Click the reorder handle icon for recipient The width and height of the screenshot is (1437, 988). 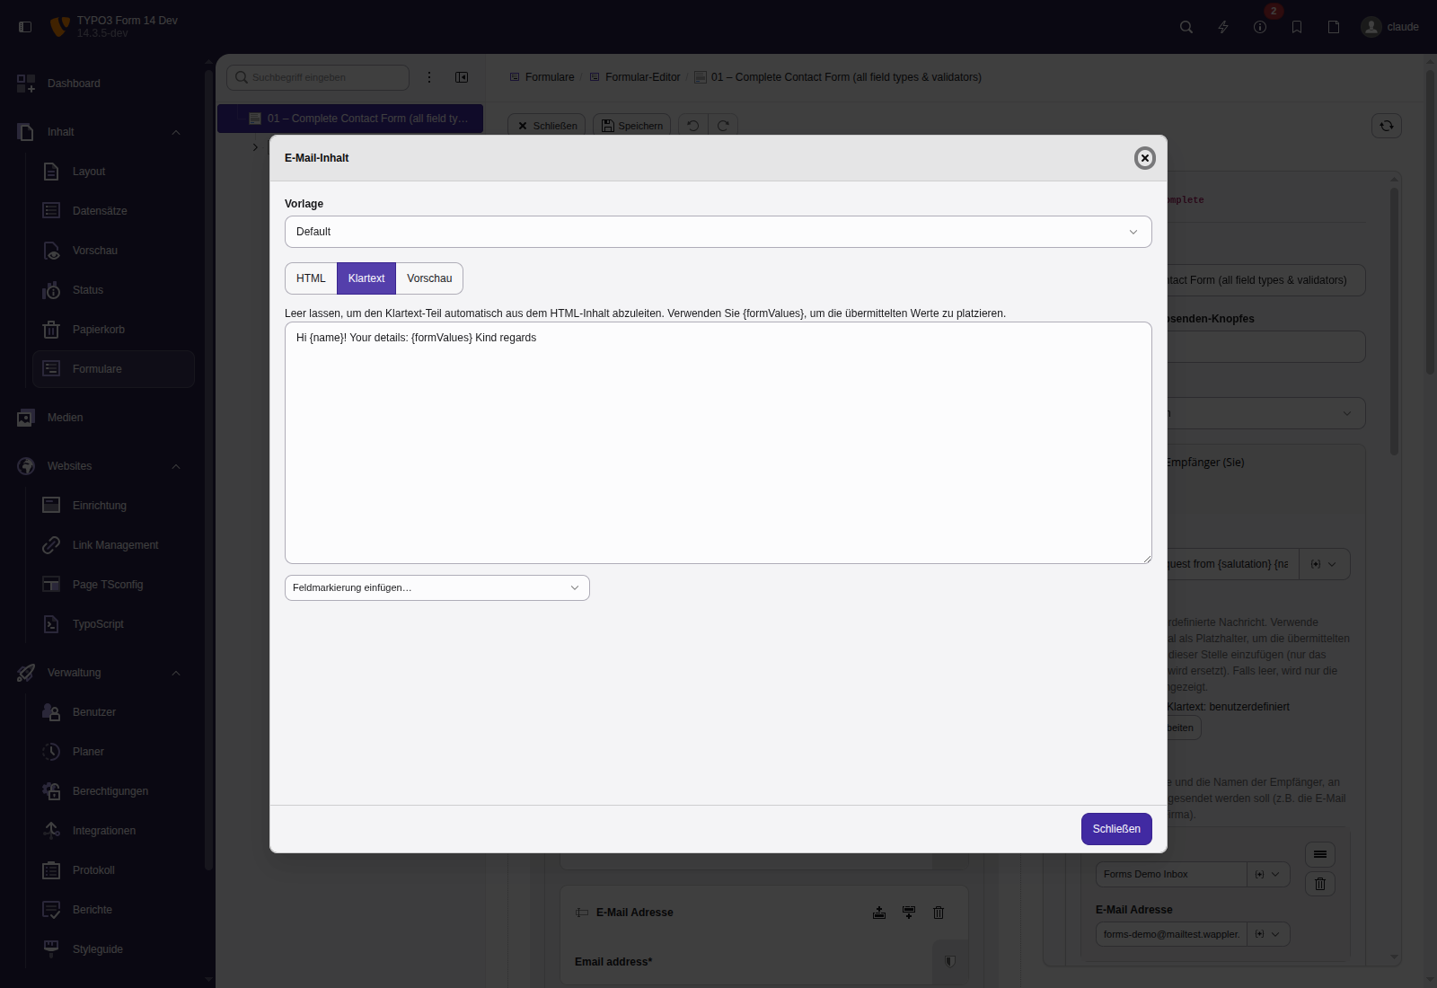point(1320,854)
